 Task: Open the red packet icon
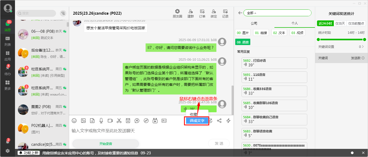coord(128,121)
